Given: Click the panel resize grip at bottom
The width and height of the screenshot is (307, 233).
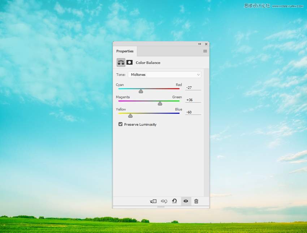Looking at the screenshot, I should (161, 207).
